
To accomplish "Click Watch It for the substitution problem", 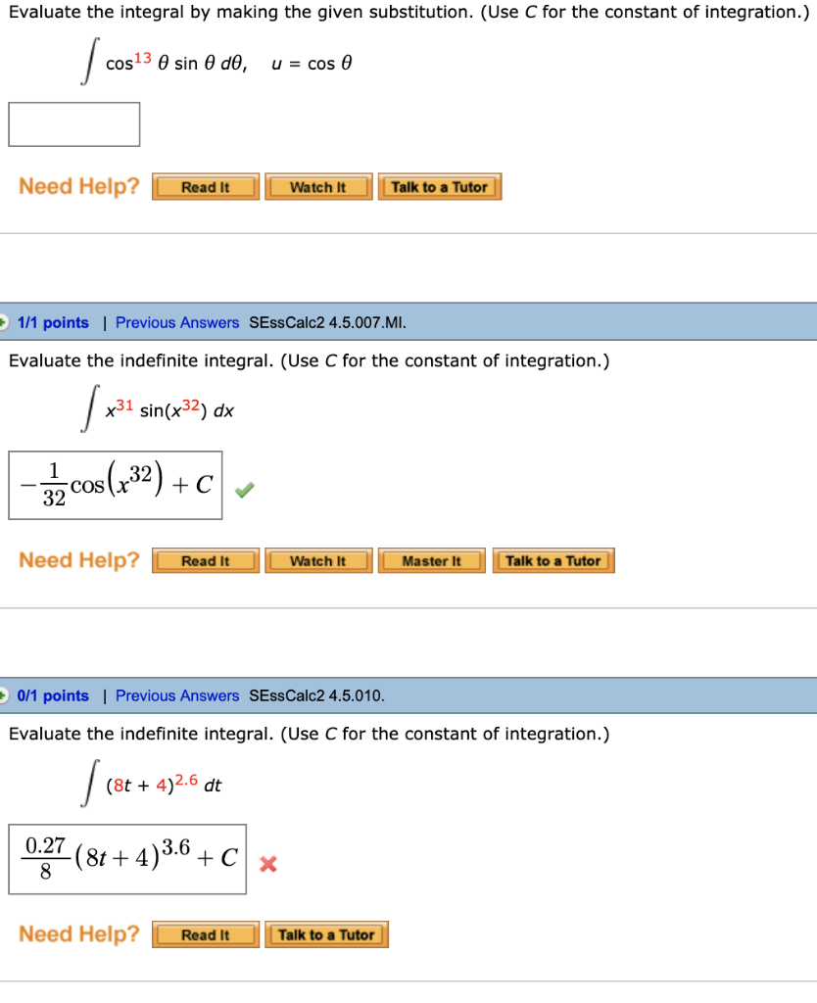I will click(x=318, y=186).
